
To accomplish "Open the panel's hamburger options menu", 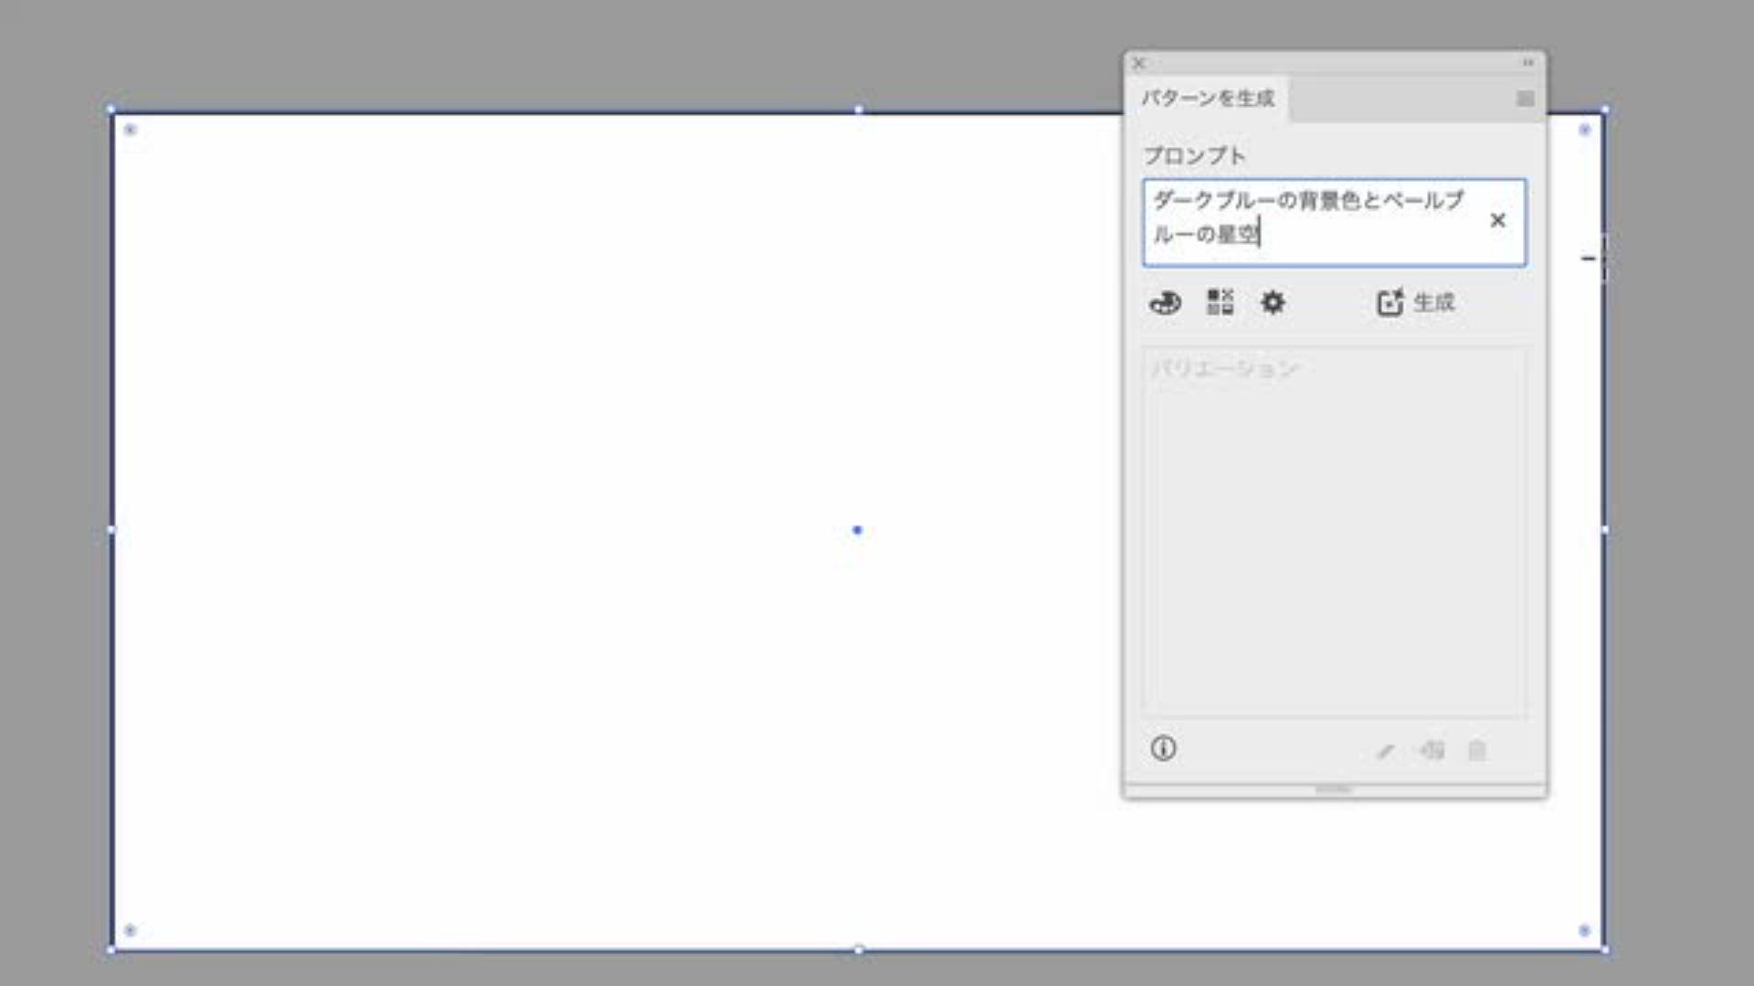I will pos(1525,99).
